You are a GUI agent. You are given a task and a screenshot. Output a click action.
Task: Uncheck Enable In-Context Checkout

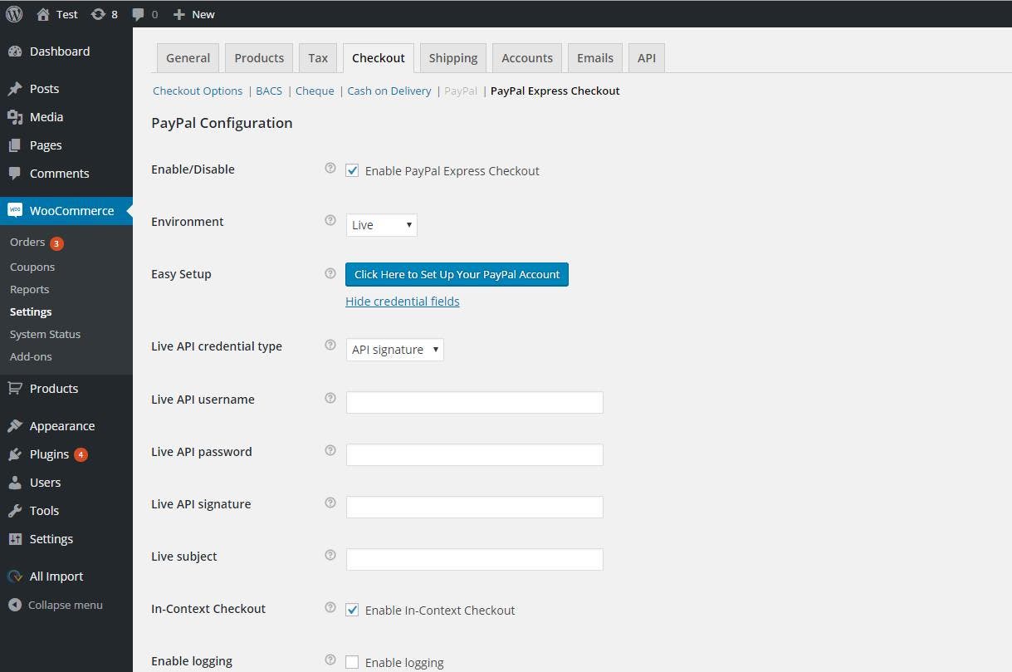coord(352,609)
